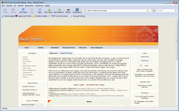
Task: Open the Funktioner menu
Action: click(39, 6)
